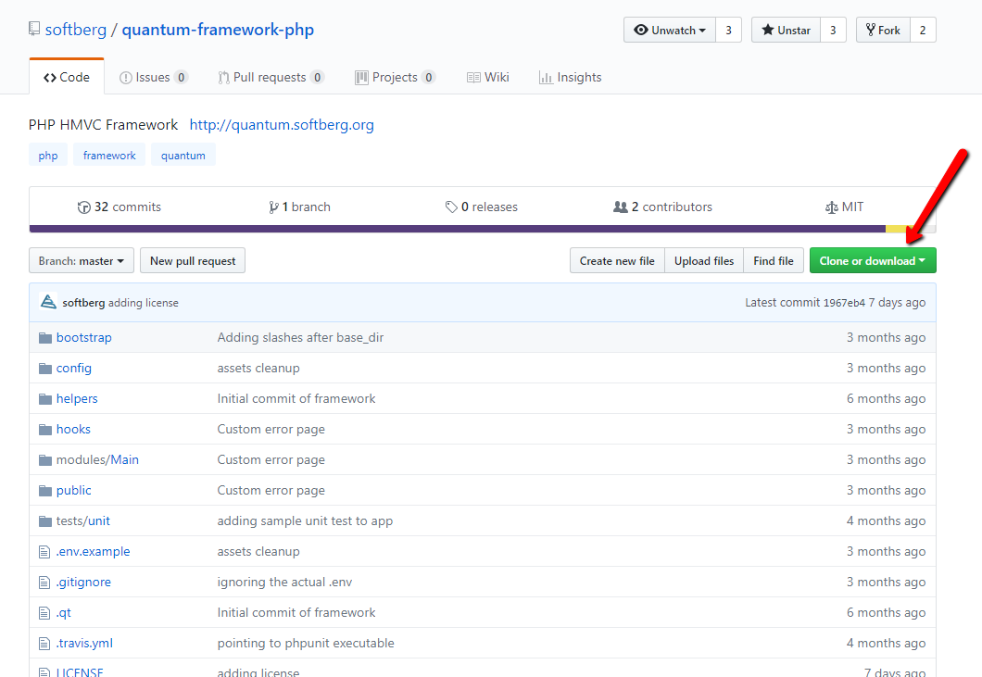The width and height of the screenshot is (982, 677).
Task: Open the Issues tab
Action: point(154,77)
